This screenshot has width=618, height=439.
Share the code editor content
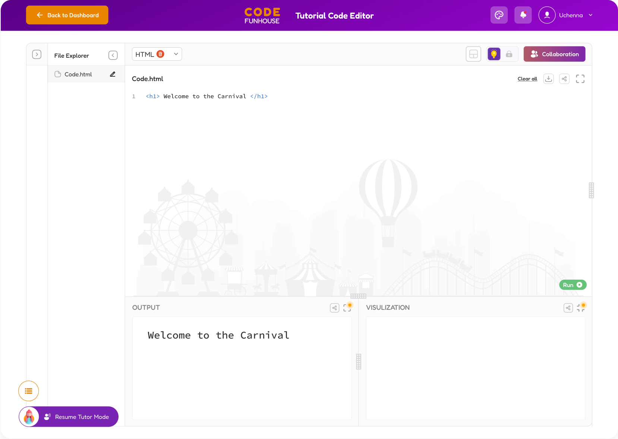pyautogui.click(x=564, y=79)
